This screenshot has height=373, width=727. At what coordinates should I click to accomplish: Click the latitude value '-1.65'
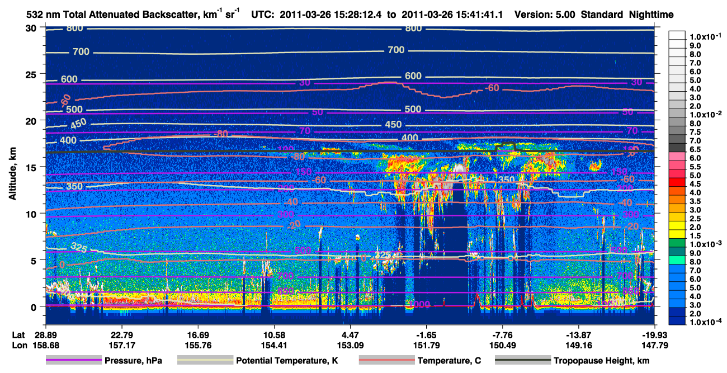[426, 334]
